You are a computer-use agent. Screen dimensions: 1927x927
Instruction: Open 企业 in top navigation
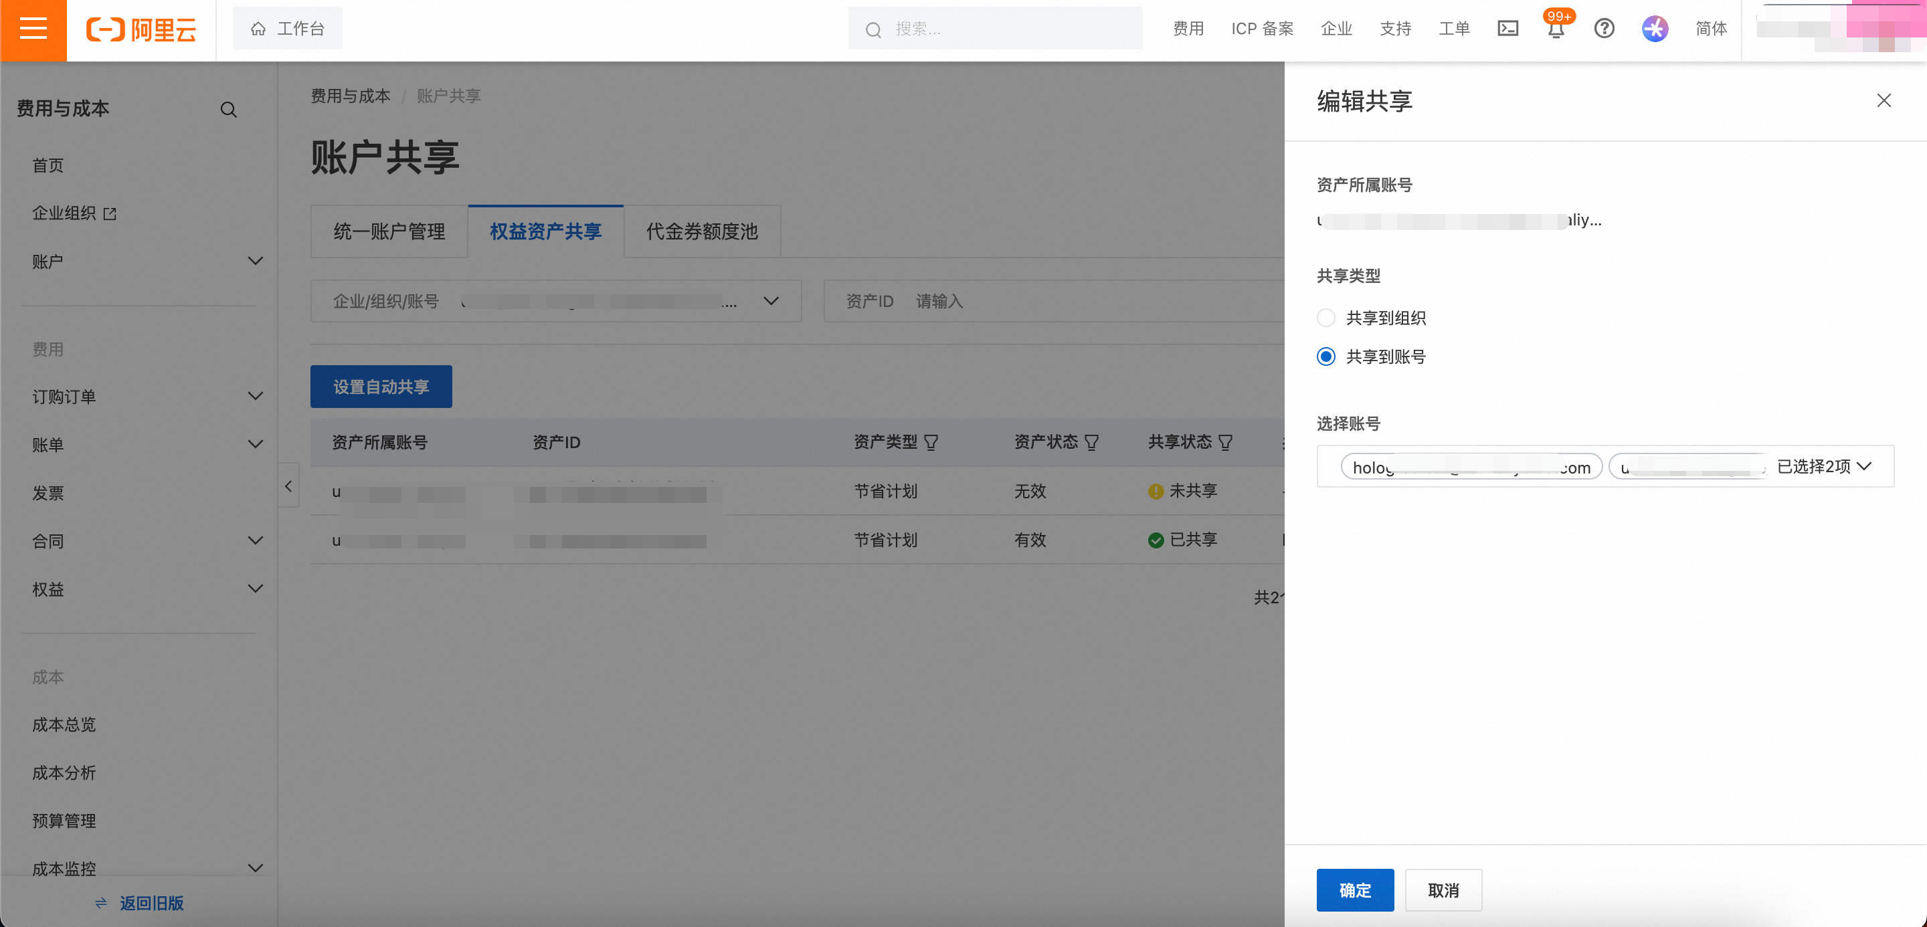1336,29
